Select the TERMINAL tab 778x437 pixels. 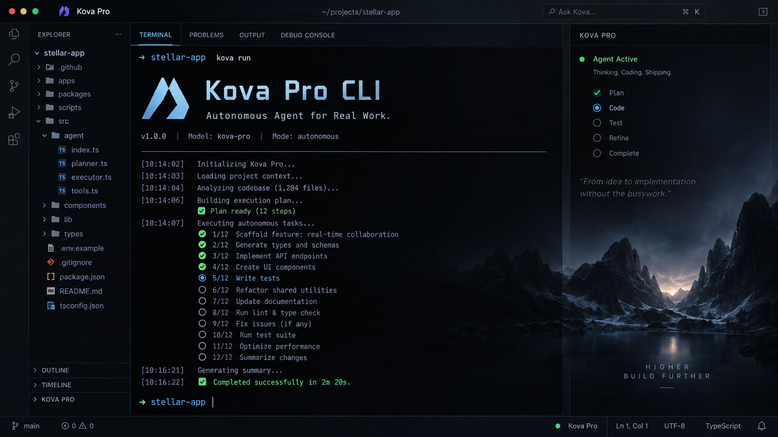point(155,35)
